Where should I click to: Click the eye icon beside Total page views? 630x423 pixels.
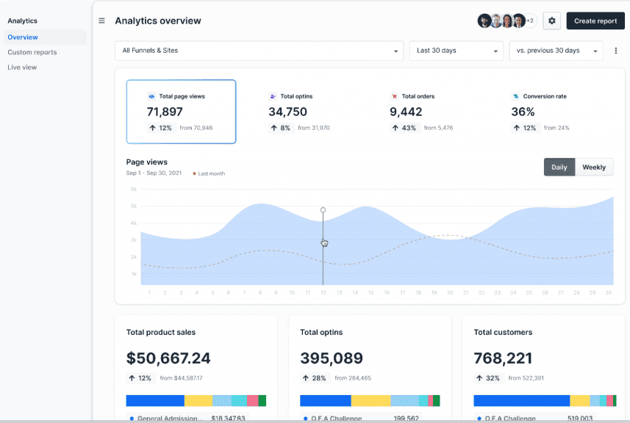tap(151, 96)
